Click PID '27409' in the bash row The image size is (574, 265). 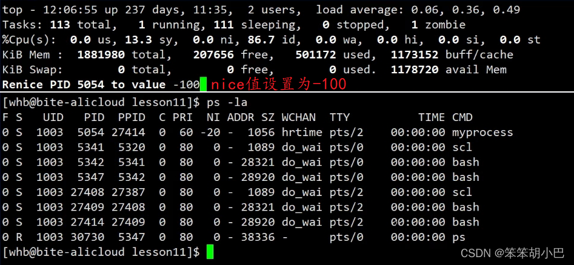click(87, 207)
